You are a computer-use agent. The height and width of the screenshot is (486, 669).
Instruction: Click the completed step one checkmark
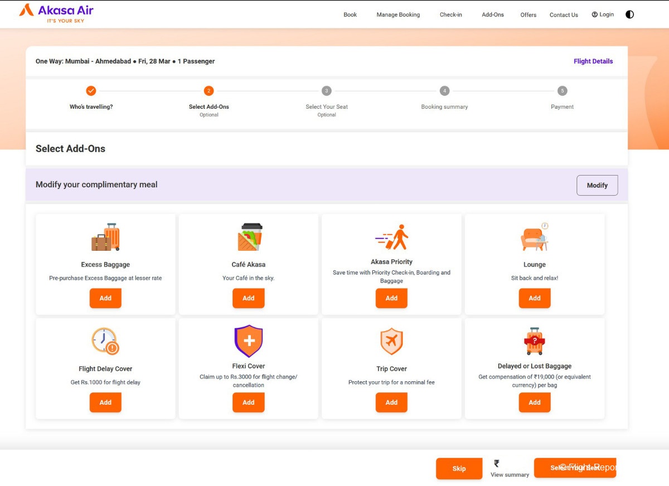(x=91, y=91)
